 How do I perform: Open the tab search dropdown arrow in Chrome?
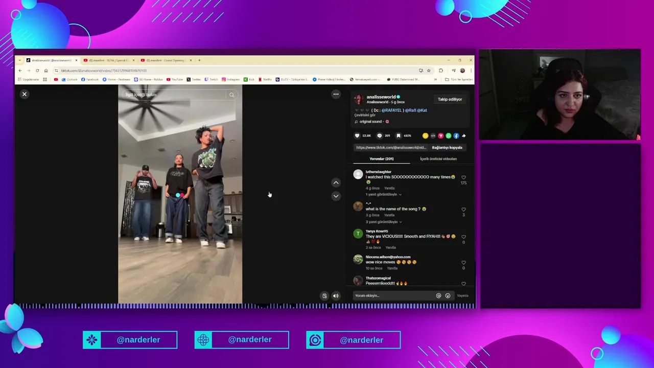19,60
